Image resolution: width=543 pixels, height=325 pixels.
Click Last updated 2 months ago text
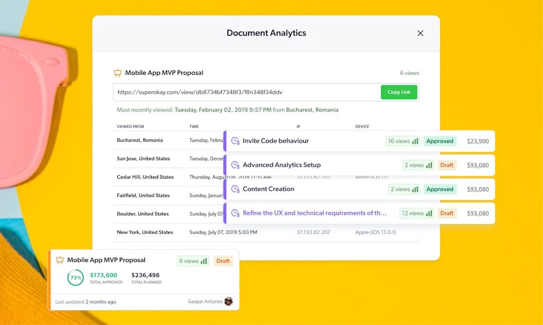[85, 302]
